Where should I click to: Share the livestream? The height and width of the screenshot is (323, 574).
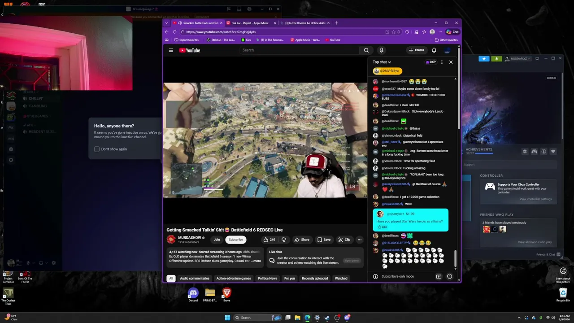click(x=302, y=240)
